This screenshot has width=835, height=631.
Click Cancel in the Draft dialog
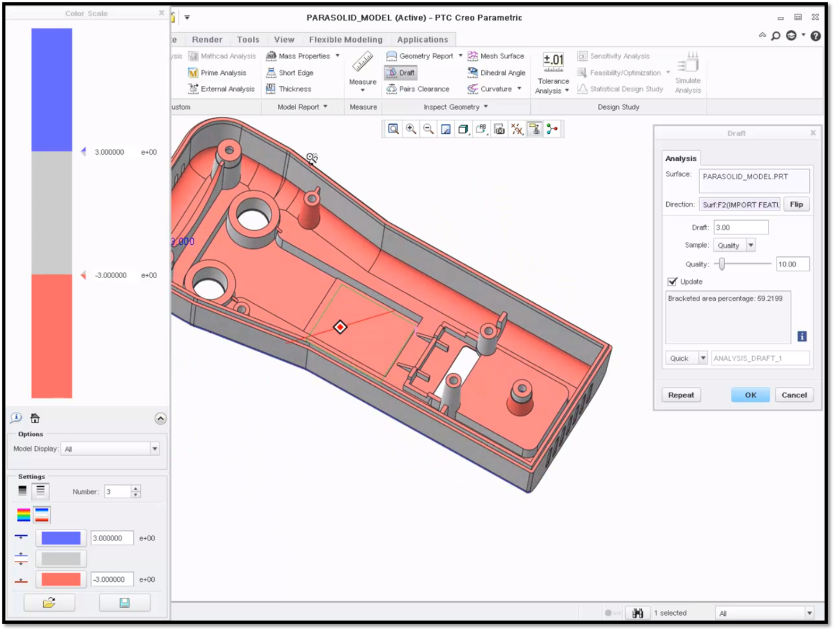click(x=794, y=395)
